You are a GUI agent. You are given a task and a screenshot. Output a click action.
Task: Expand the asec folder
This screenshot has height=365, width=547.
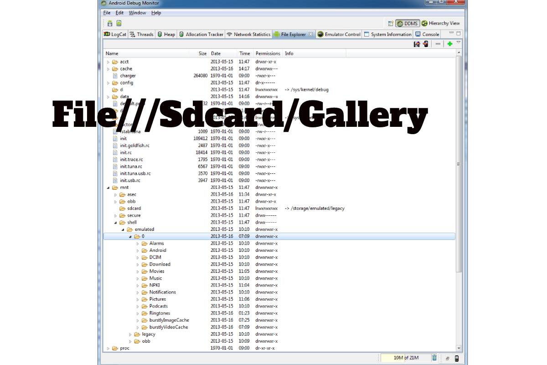click(x=116, y=194)
